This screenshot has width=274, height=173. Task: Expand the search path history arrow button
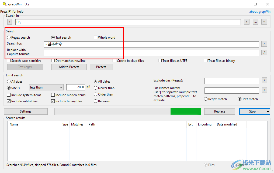pyautogui.click(x=264, y=22)
